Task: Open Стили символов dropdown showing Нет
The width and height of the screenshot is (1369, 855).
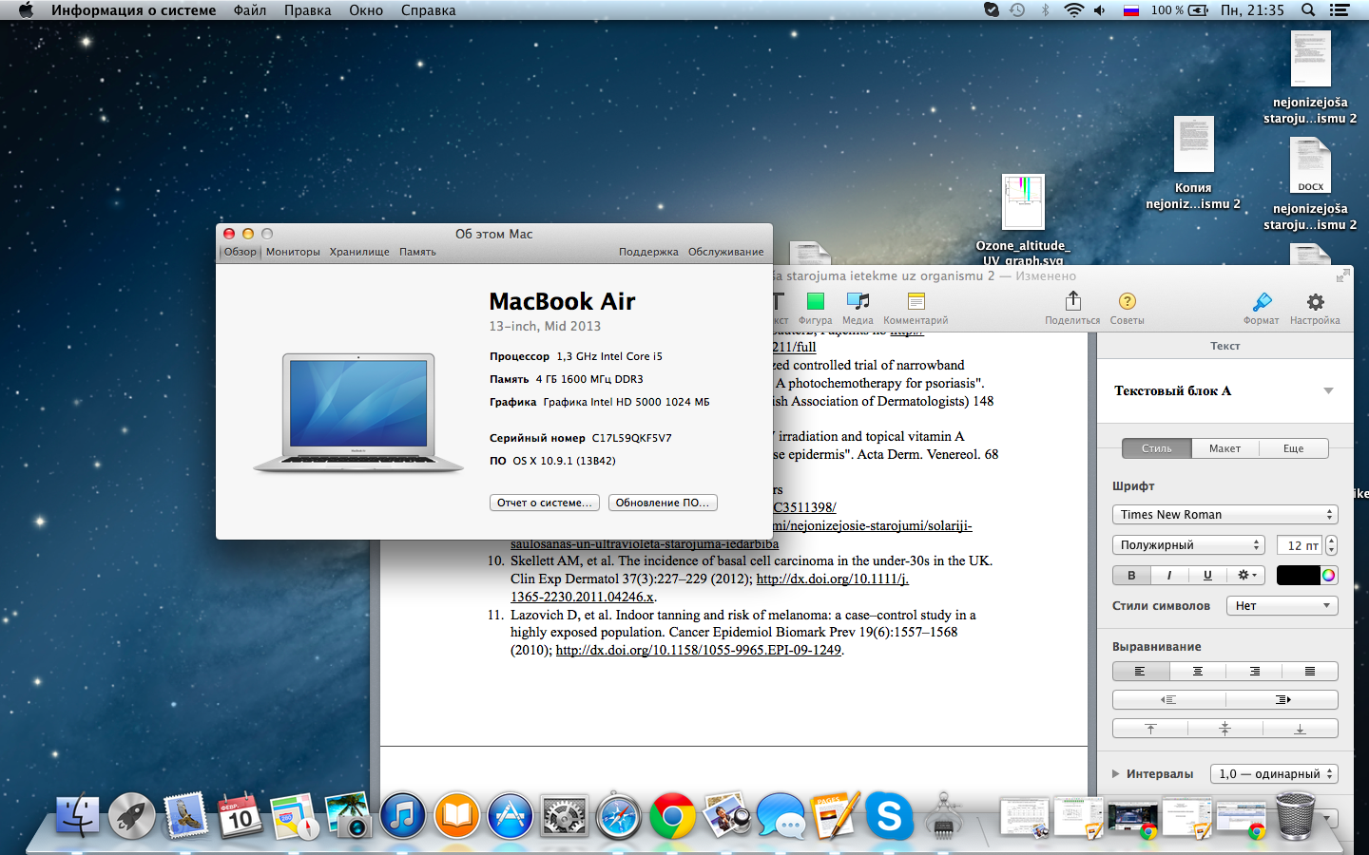Action: pos(1282,605)
